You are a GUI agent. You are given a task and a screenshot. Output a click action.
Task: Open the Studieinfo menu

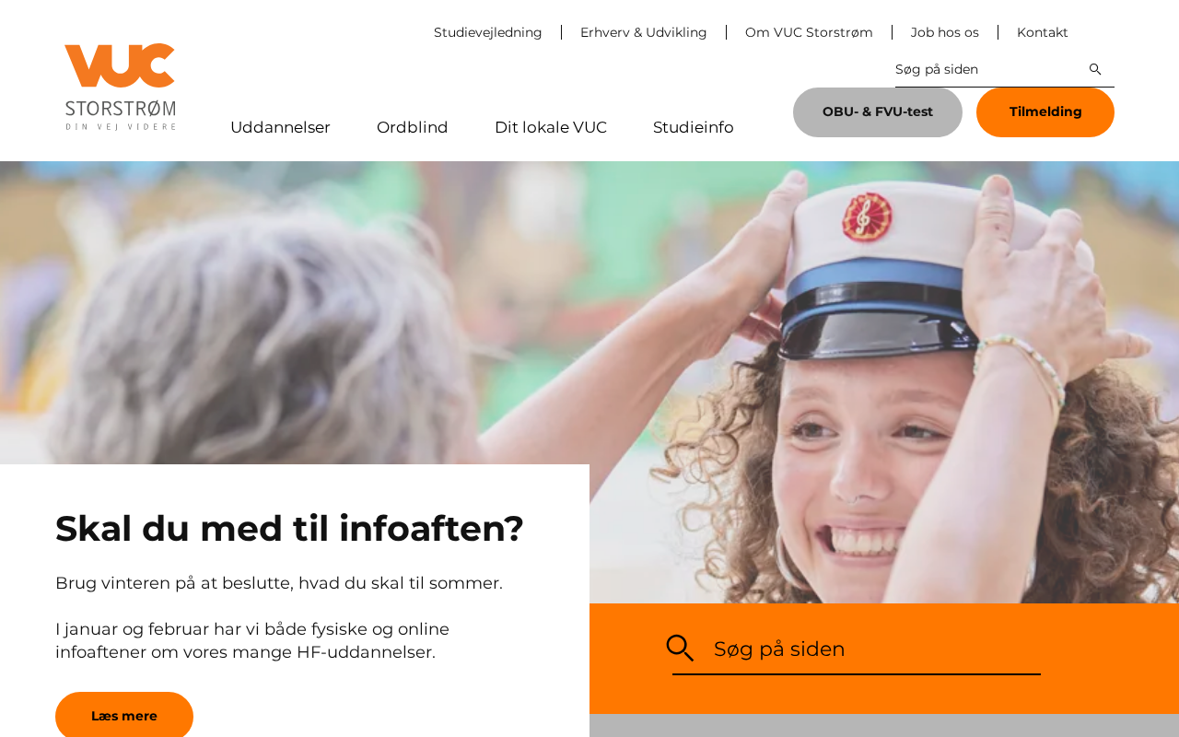coord(694,127)
